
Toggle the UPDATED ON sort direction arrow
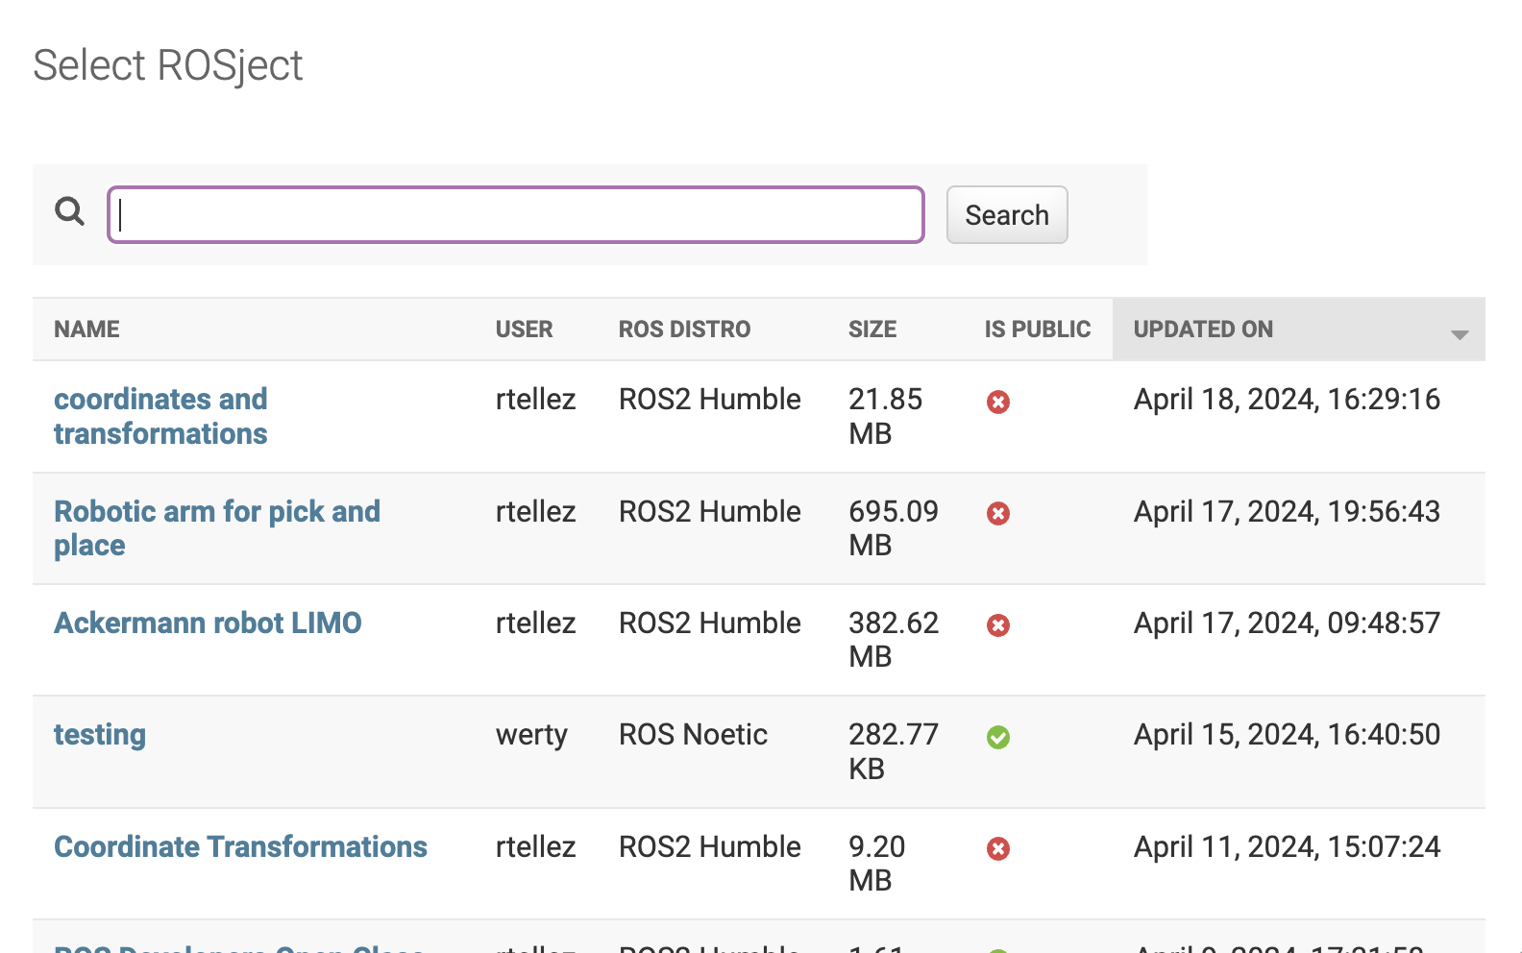point(1460,334)
